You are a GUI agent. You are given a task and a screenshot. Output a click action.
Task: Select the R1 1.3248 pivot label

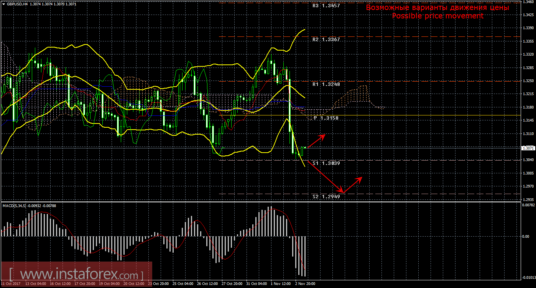point(326,84)
